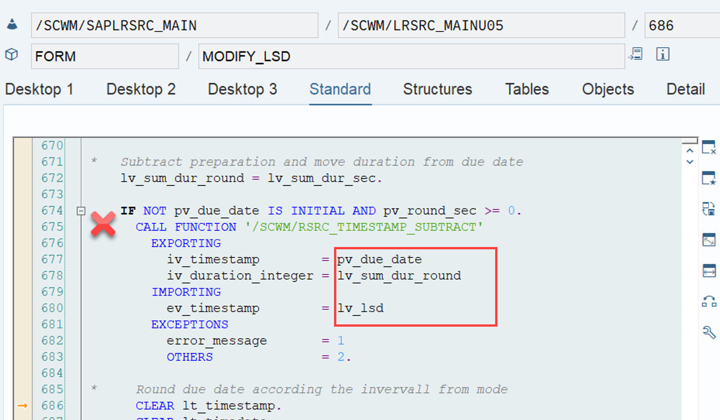Open the Tables tab
Viewport: 720px width, 420px height.
tap(527, 89)
